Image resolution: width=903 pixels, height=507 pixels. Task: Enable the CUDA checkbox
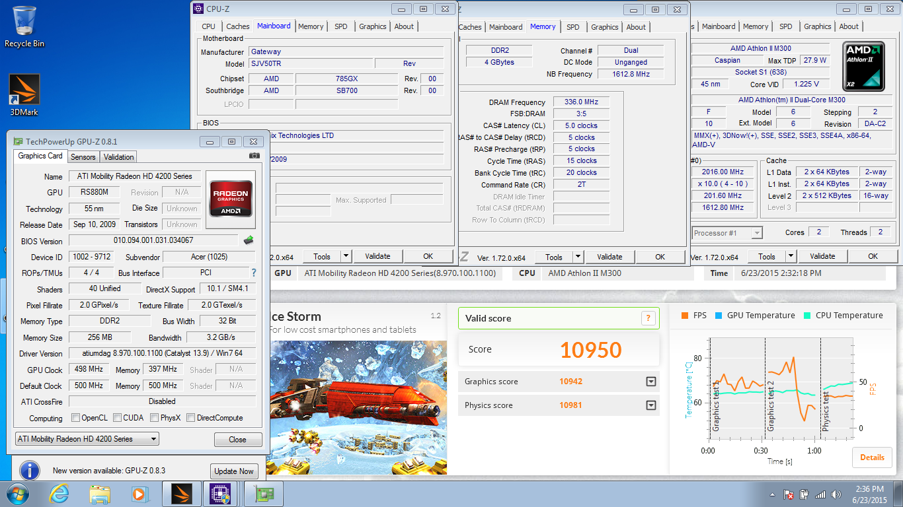pyautogui.click(x=117, y=418)
